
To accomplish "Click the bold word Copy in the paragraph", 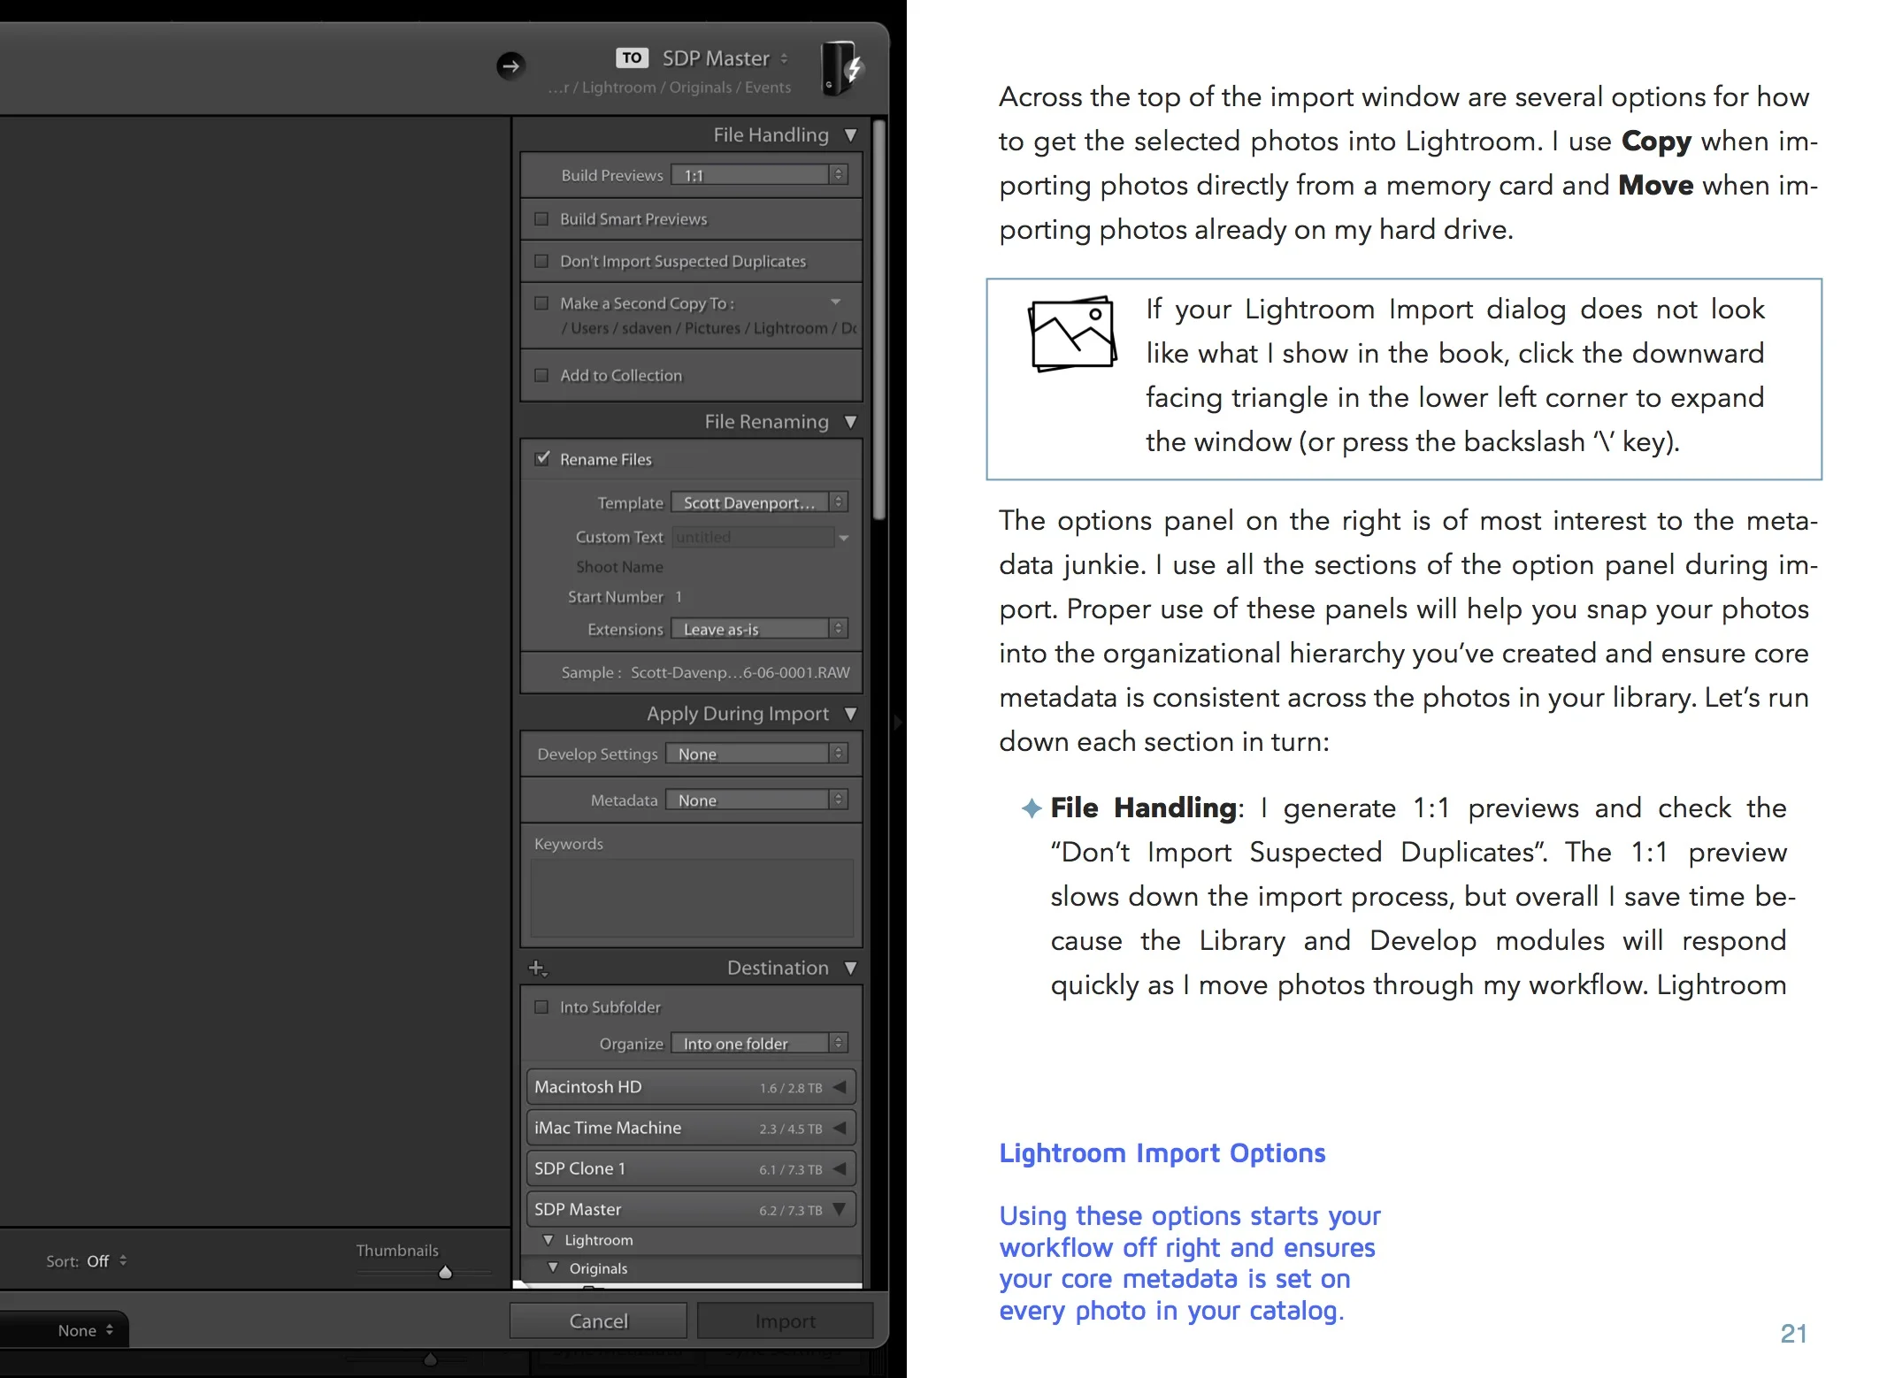I will pos(1656,142).
